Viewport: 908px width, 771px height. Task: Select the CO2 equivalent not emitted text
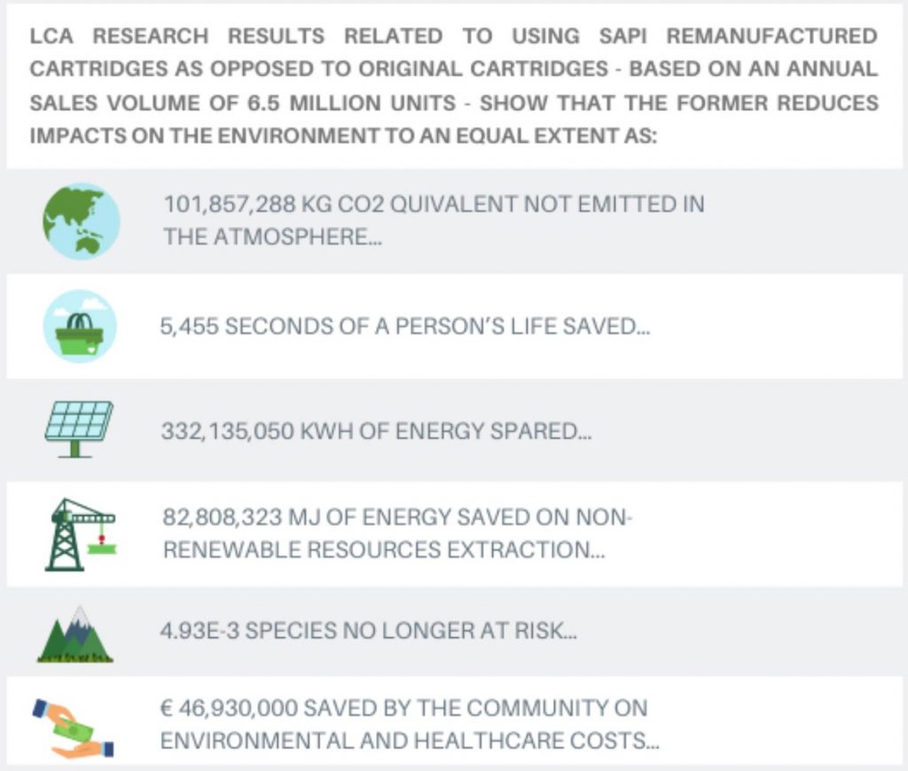(x=434, y=220)
